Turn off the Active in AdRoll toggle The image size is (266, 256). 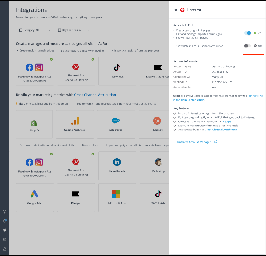pyautogui.click(x=248, y=33)
